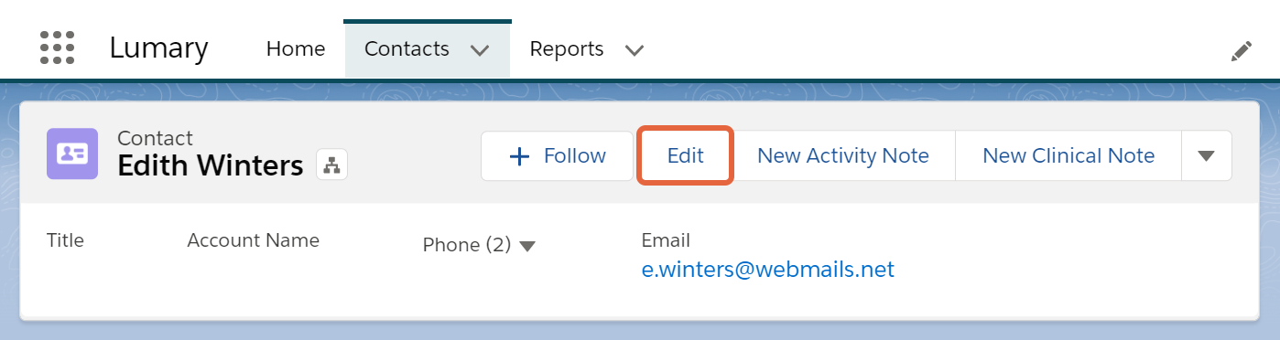The width and height of the screenshot is (1280, 340).
Task: Click the pencil icon to edit the navigation bar
Action: 1241,51
